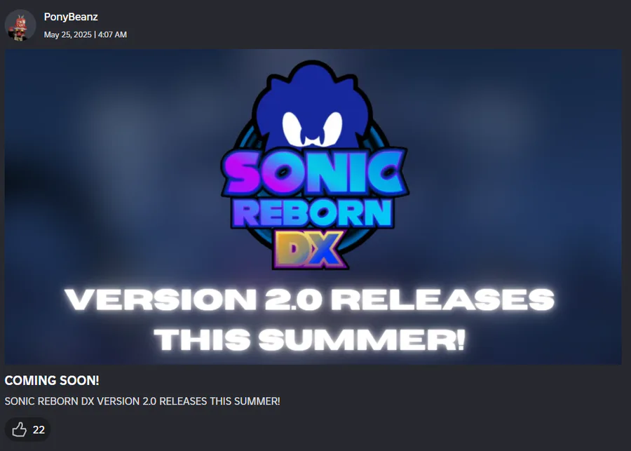Screen dimensions: 631x451
Task: Select the SONIC gradient wordmark
Action: (x=315, y=173)
